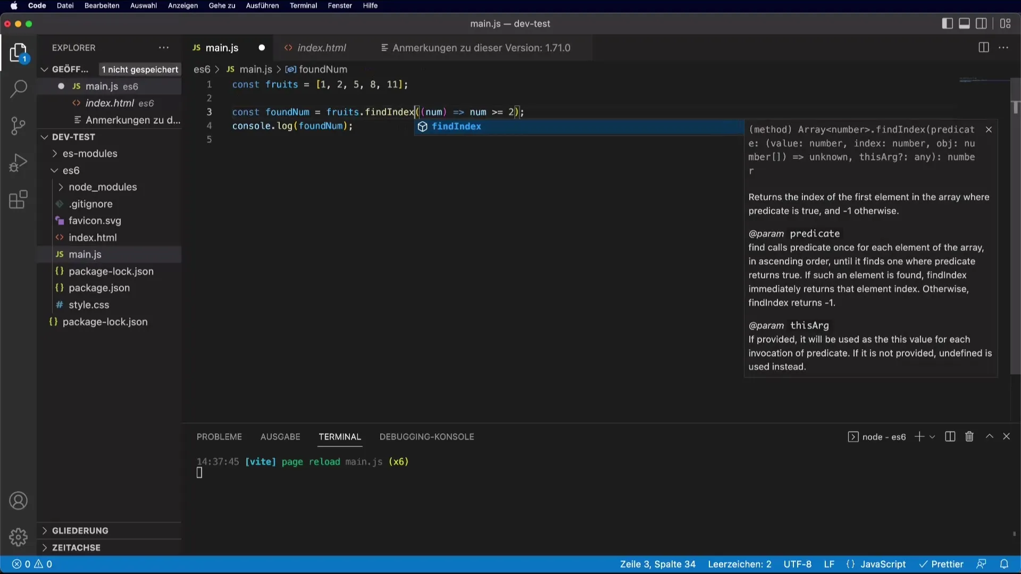
Task: Switch to the index.html editor tab
Action: 321,48
